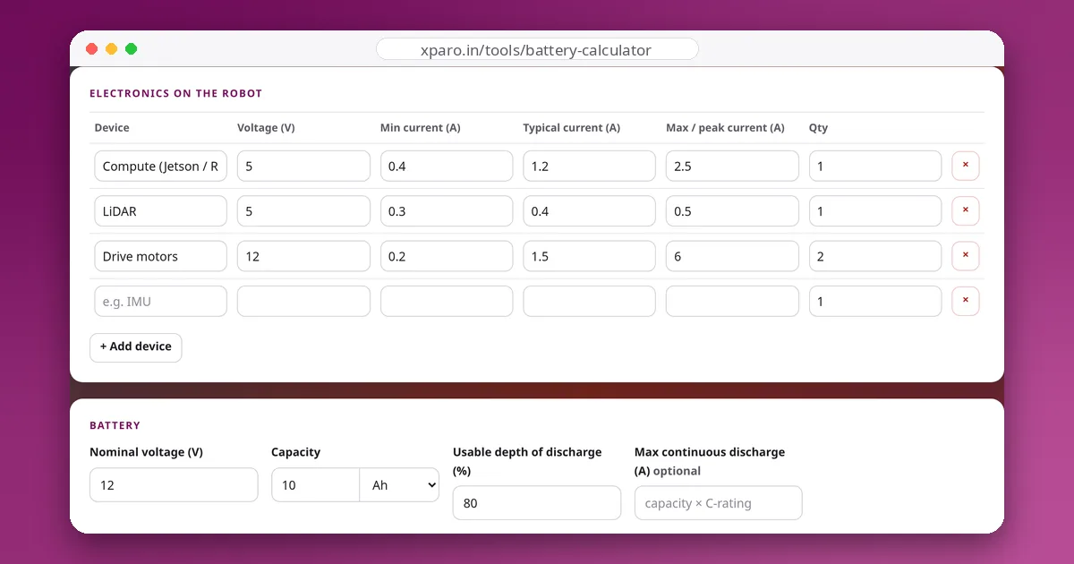Image resolution: width=1074 pixels, height=564 pixels.
Task: Click the + Add device button
Action: coord(136,347)
